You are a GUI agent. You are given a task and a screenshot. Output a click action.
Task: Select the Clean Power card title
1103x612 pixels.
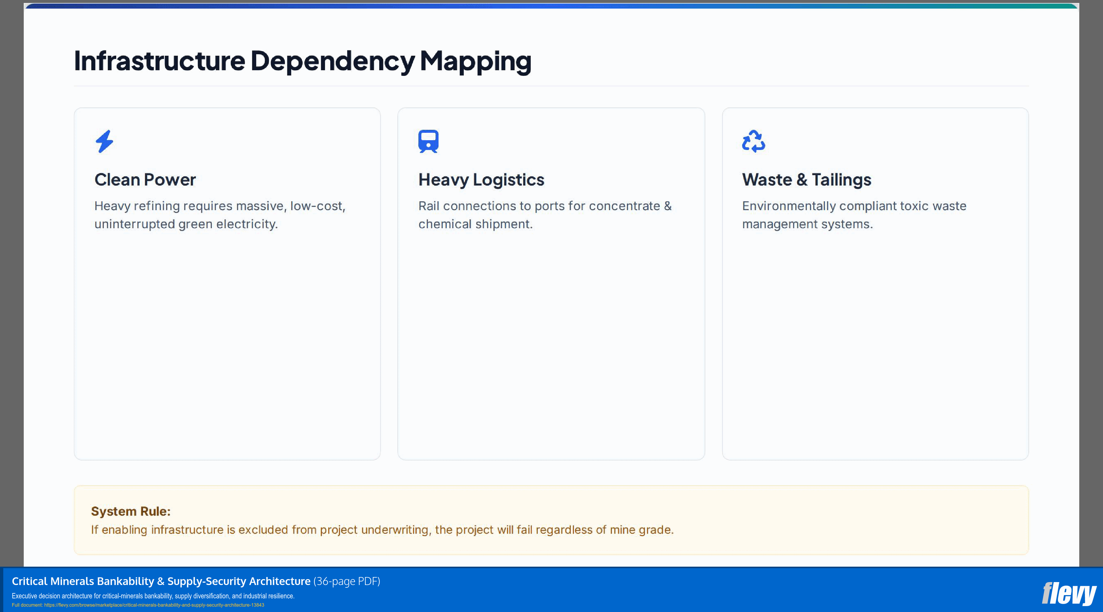tap(145, 180)
